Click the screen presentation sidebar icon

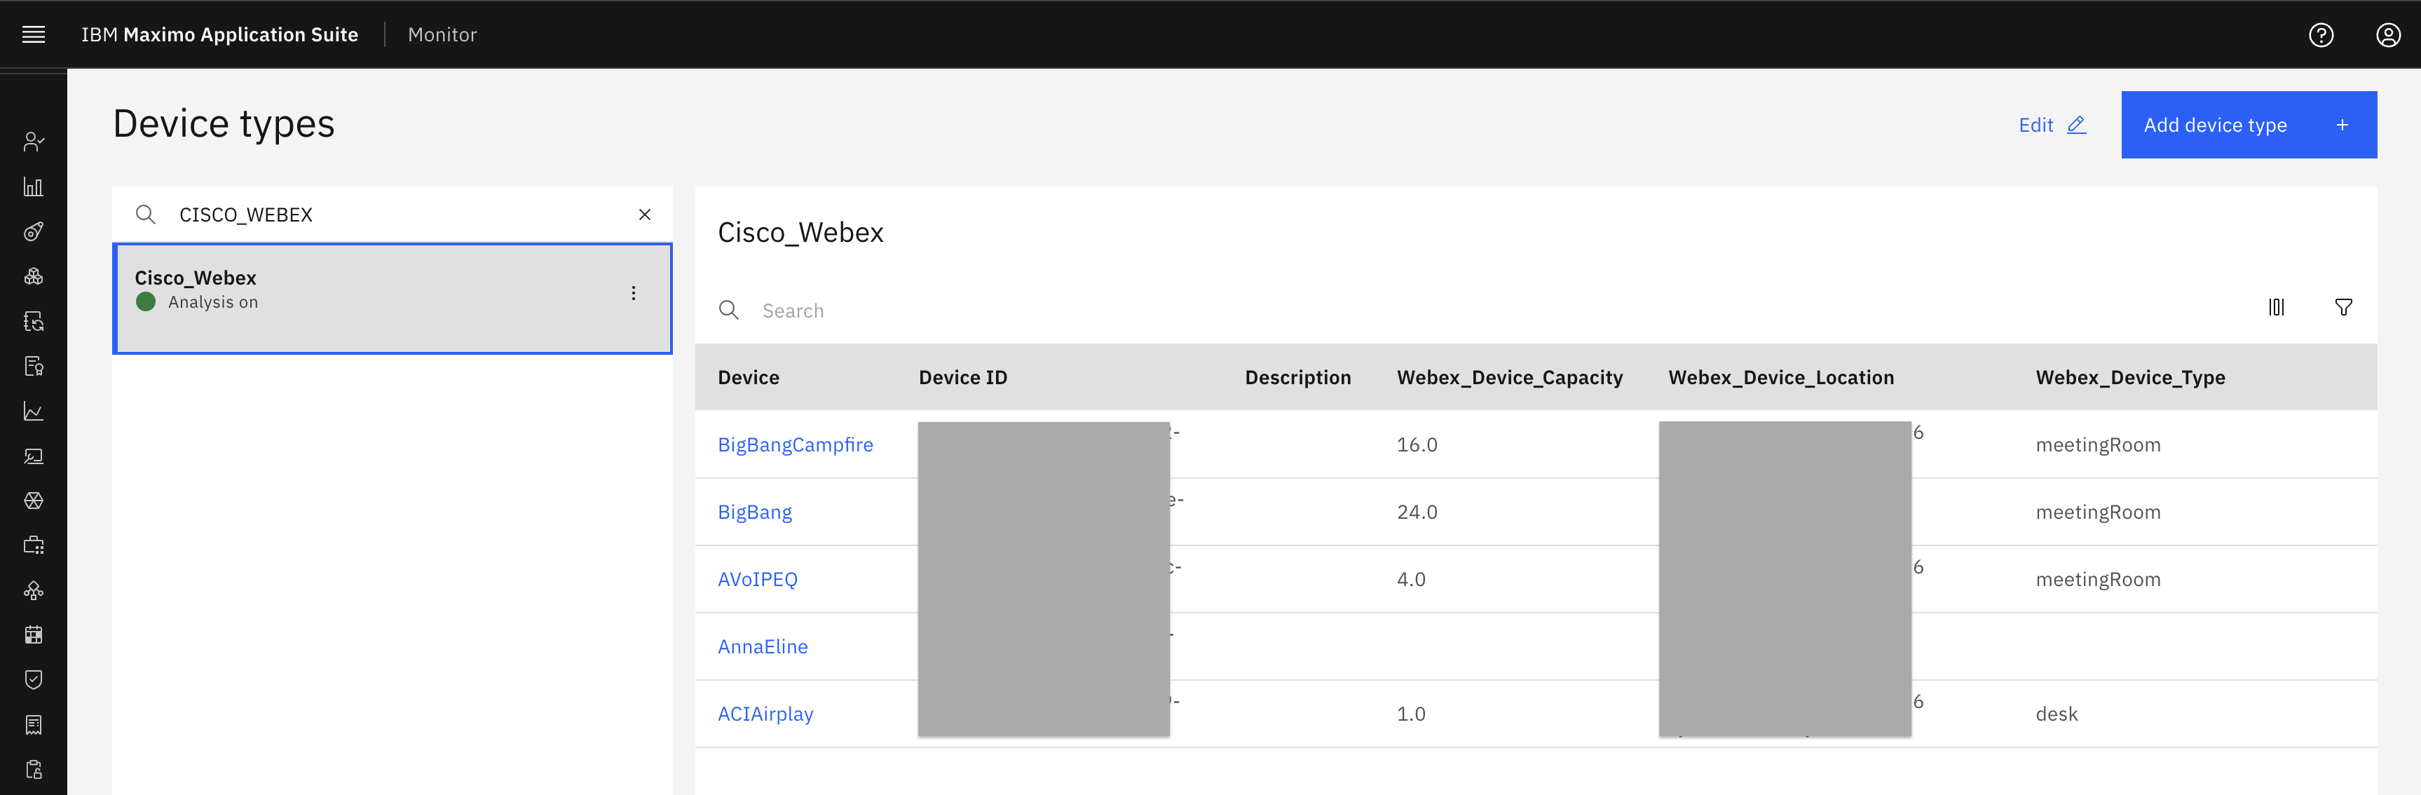click(x=34, y=456)
